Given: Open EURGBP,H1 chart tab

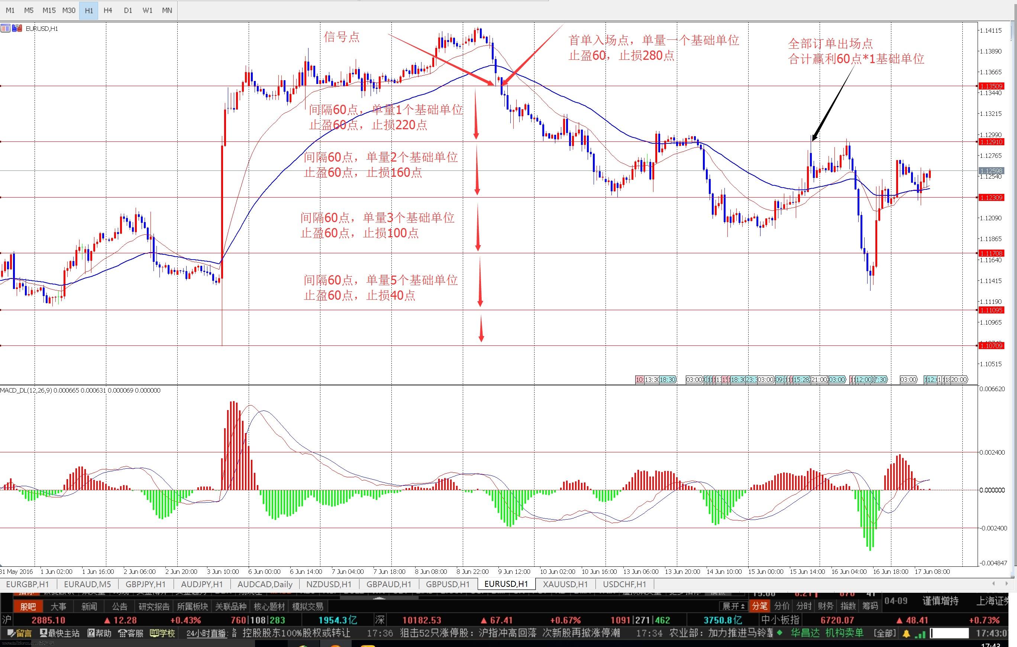Looking at the screenshot, I should click(x=27, y=584).
